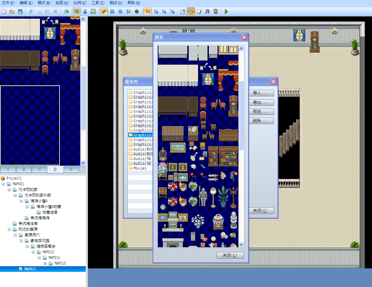
Task: Open the database icon in toolbar
Action: pyautogui.click(x=183, y=11)
